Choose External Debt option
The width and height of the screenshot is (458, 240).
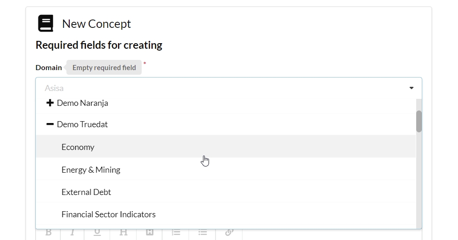(86, 192)
